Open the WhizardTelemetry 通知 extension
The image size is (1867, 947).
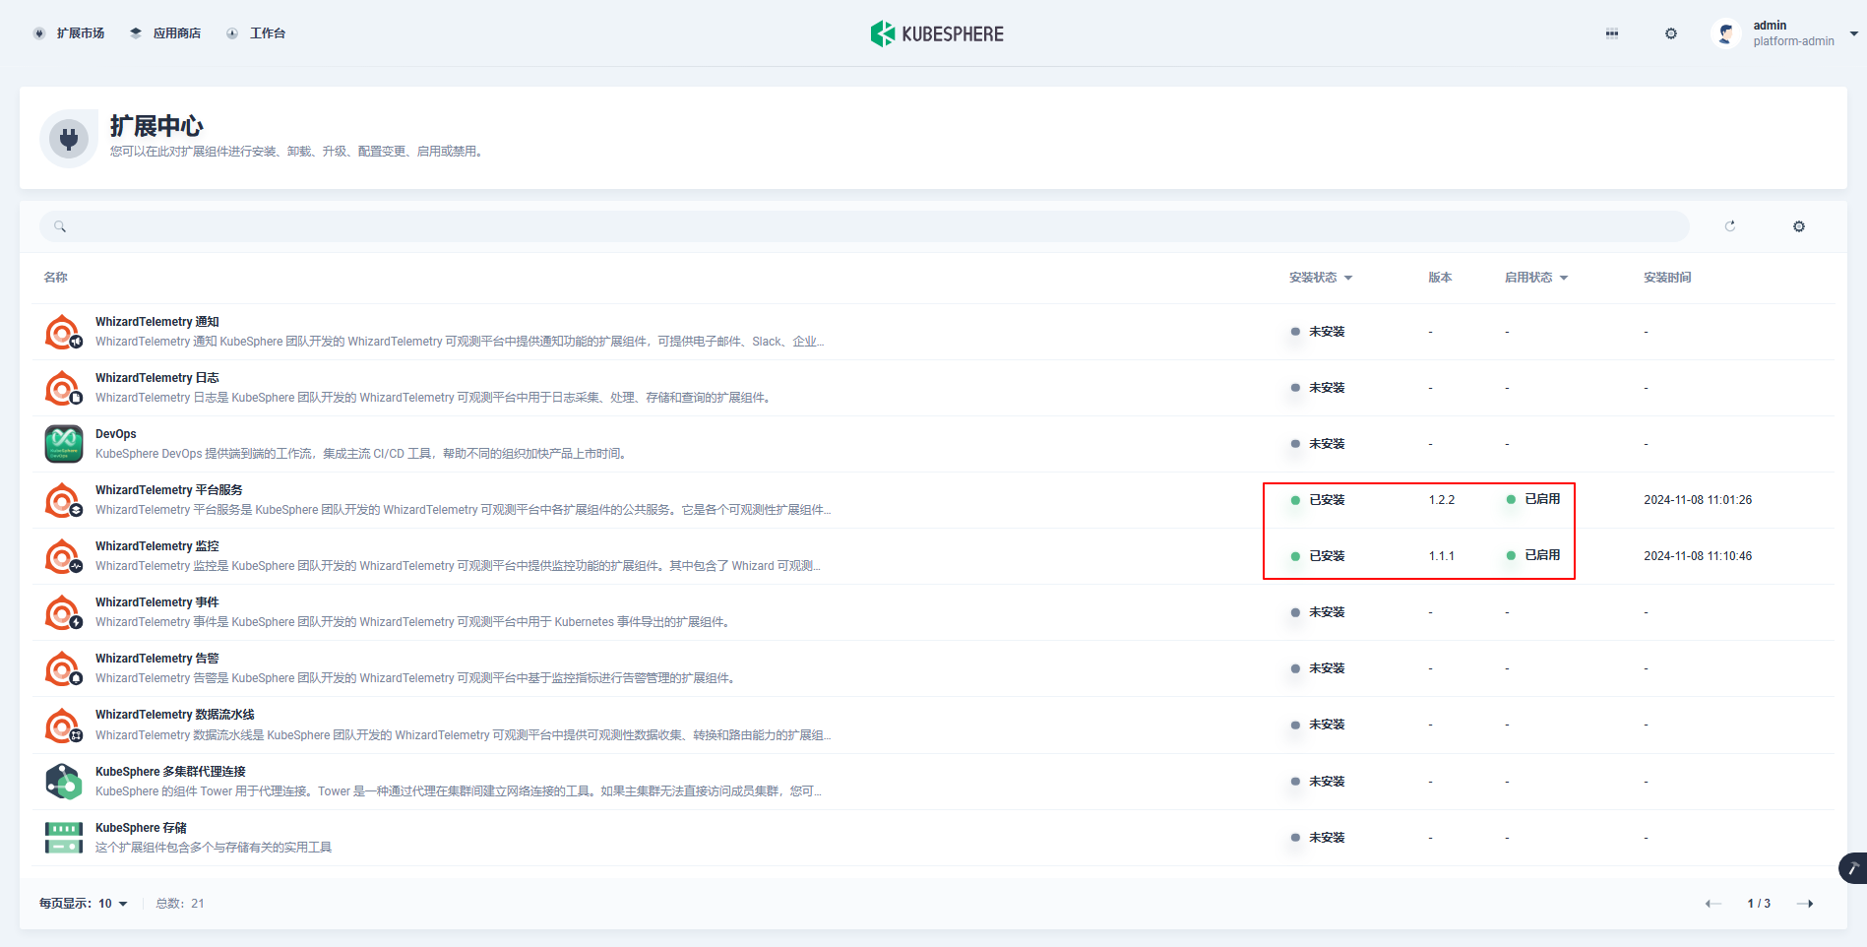[x=157, y=322]
